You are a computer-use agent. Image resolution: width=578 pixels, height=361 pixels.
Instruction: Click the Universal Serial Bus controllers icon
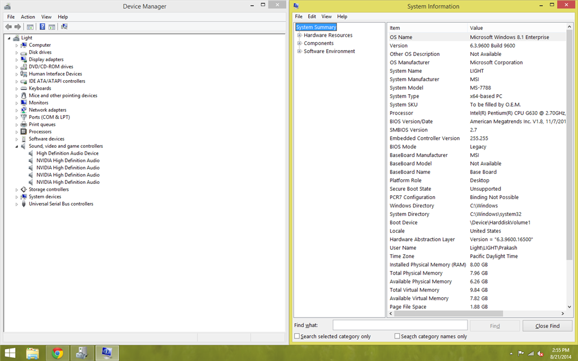[x=24, y=204]
